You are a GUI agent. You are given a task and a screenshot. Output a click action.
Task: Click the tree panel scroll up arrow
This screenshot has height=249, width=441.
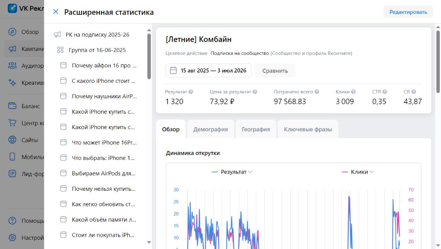click(x=149, y=30)
